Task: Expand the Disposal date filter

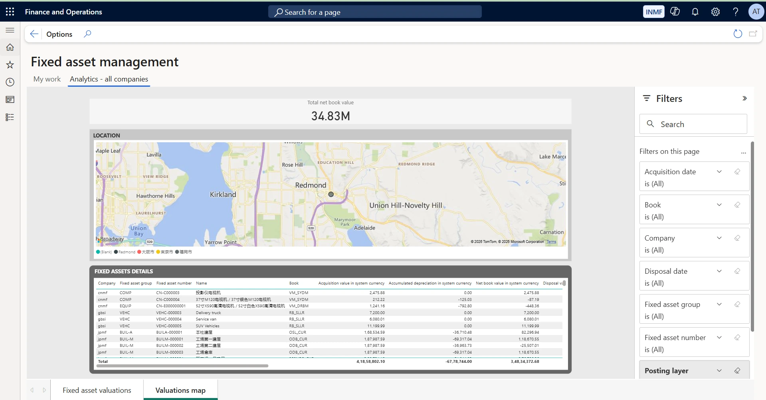Action: click(719, 271)
